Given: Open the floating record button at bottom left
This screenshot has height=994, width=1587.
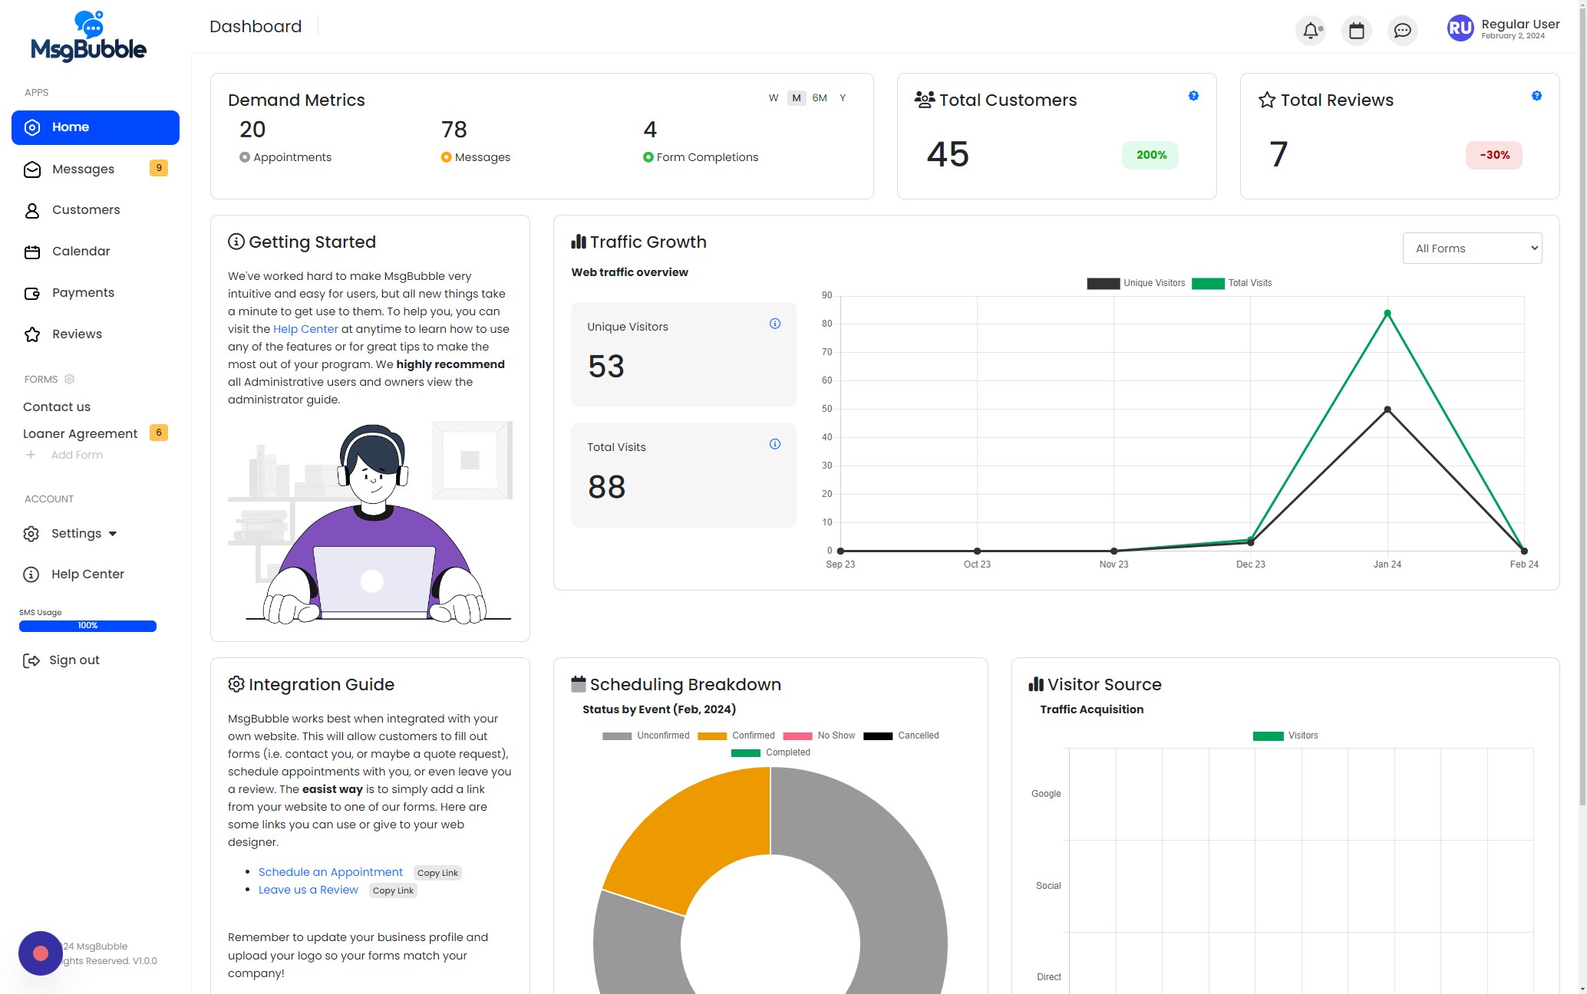Looking at the screenshot, I should [x=41, y=953].
